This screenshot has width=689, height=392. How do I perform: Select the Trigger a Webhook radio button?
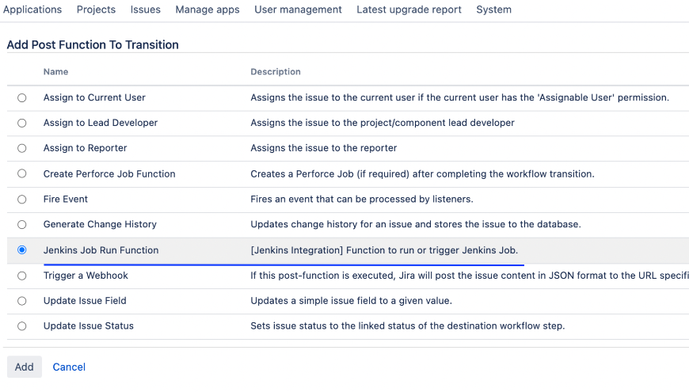coord(21,276)
